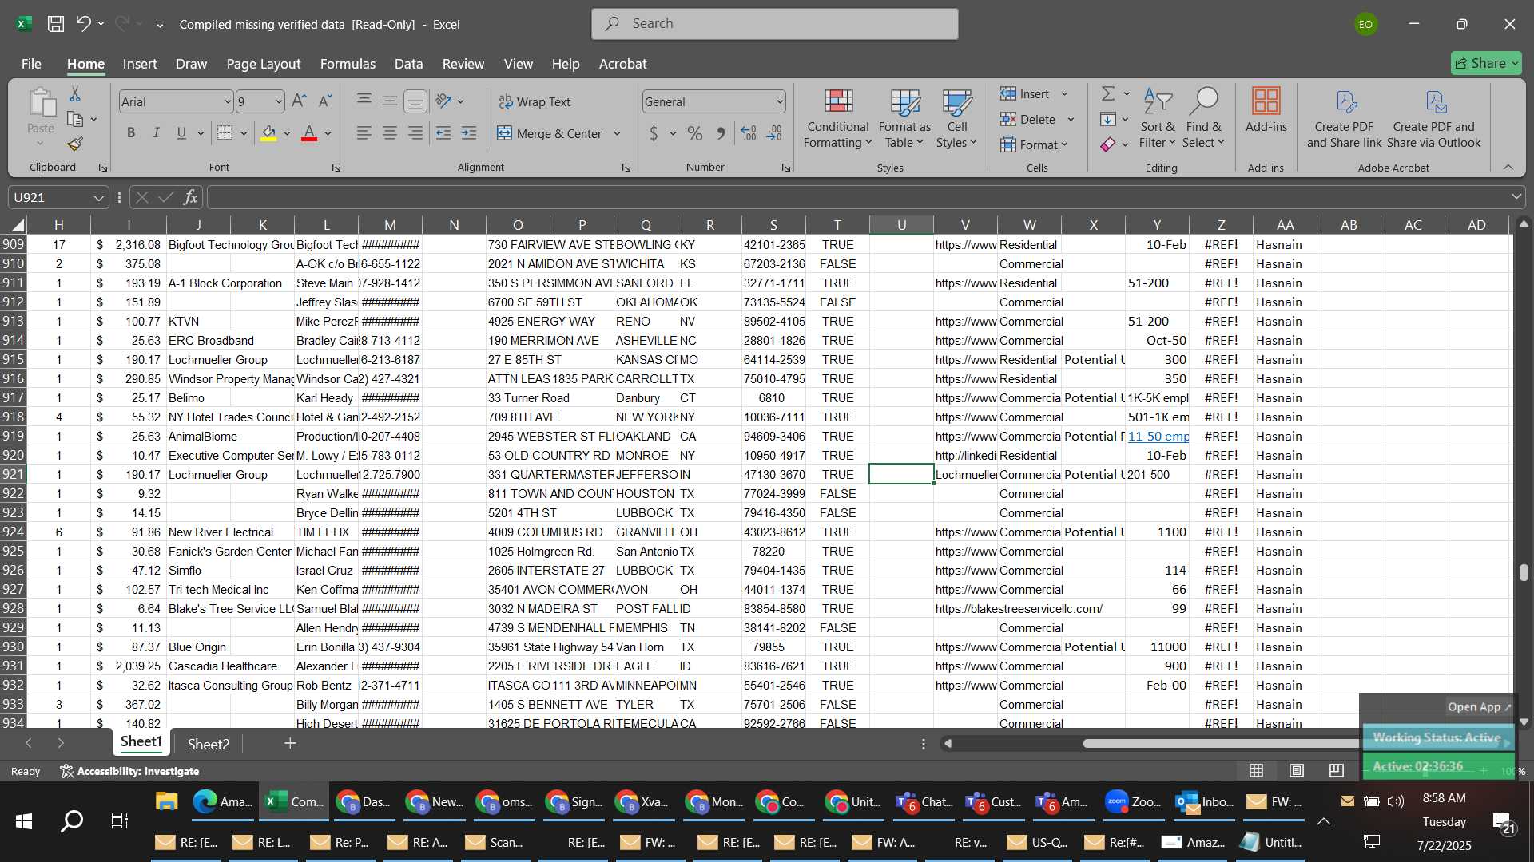
Task: Open the File menu
Action: point(31,64)
